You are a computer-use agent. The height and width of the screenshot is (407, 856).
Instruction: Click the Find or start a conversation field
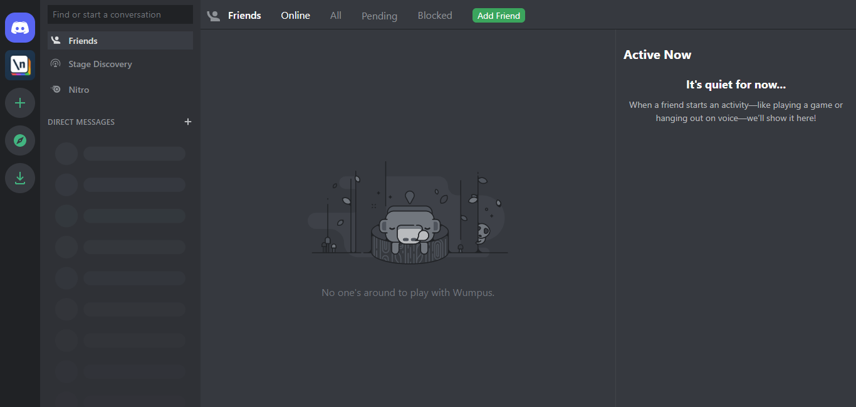click(x=120, y=14)
